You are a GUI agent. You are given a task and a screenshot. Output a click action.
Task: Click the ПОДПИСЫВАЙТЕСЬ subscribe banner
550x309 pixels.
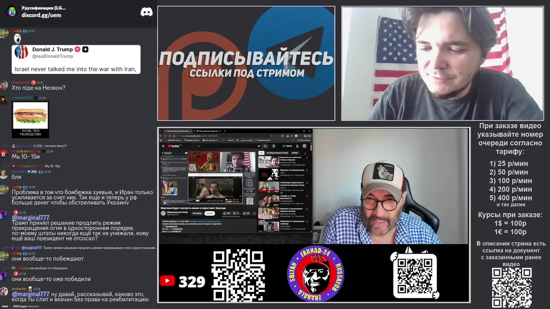[x=246, y=63]
